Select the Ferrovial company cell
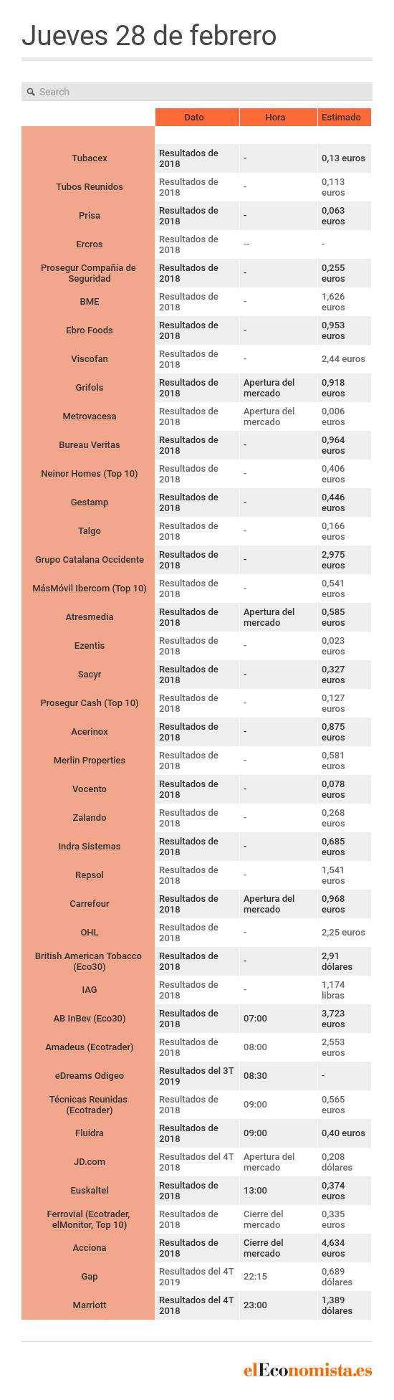394x1400 pixels. tap(89, 1219)
